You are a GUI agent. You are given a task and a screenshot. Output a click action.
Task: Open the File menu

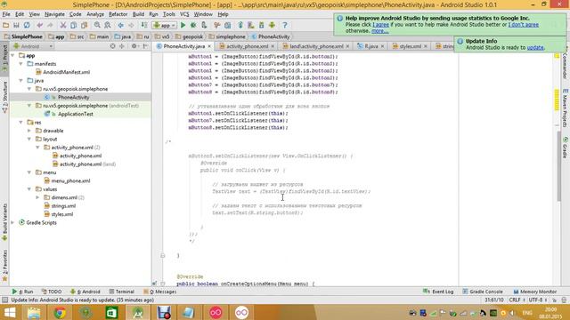click(x=6, y=14)
